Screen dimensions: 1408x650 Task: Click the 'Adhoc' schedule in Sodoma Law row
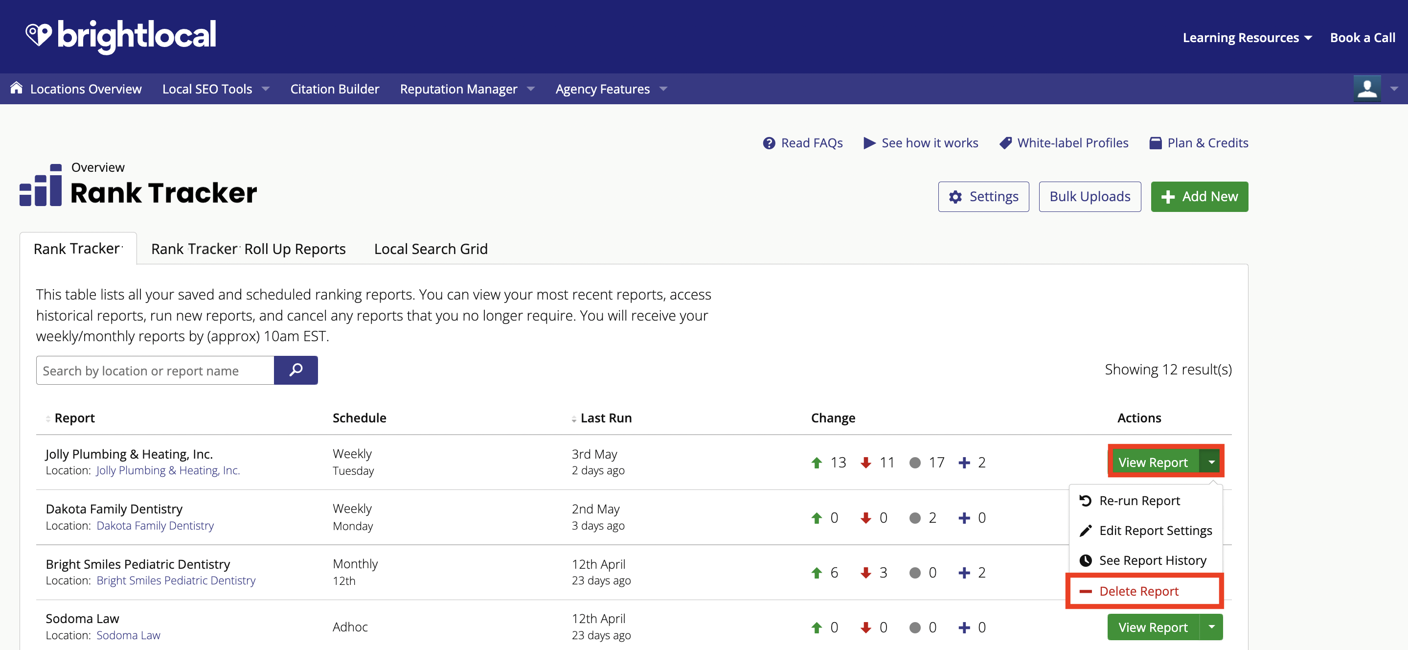coord(350,627)
